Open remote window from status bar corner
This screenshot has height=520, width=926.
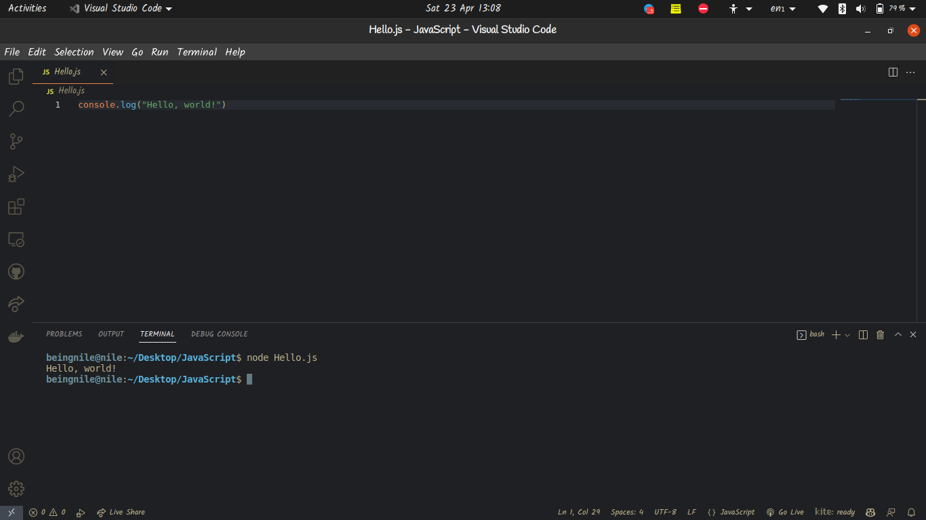point(12,513)
